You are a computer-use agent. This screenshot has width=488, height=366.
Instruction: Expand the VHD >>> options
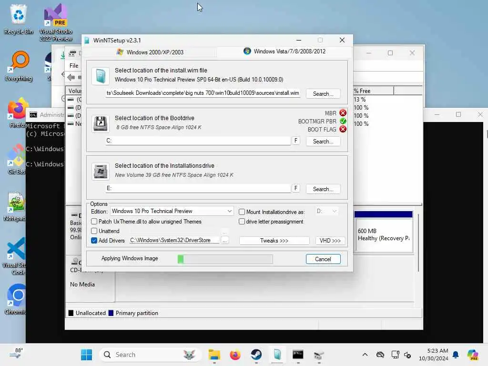point(330,241)
